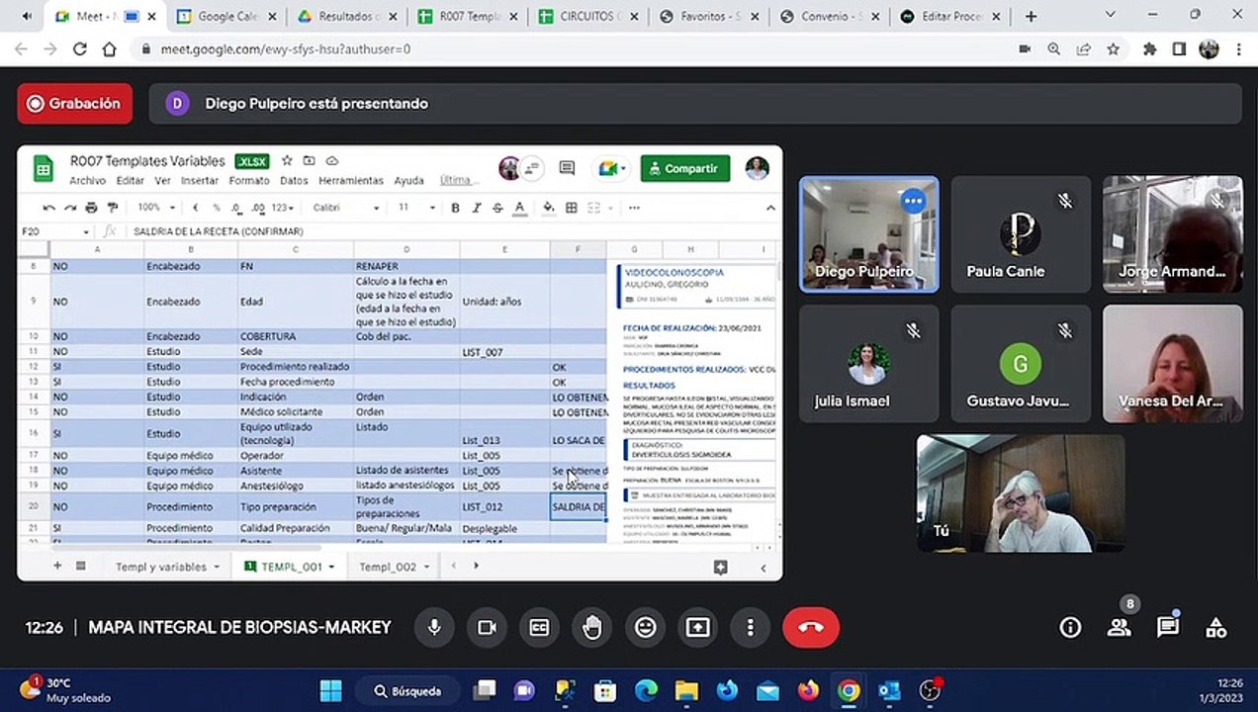
Task: Open chat with everyone panel
Action: click(x=1168, y=627)
